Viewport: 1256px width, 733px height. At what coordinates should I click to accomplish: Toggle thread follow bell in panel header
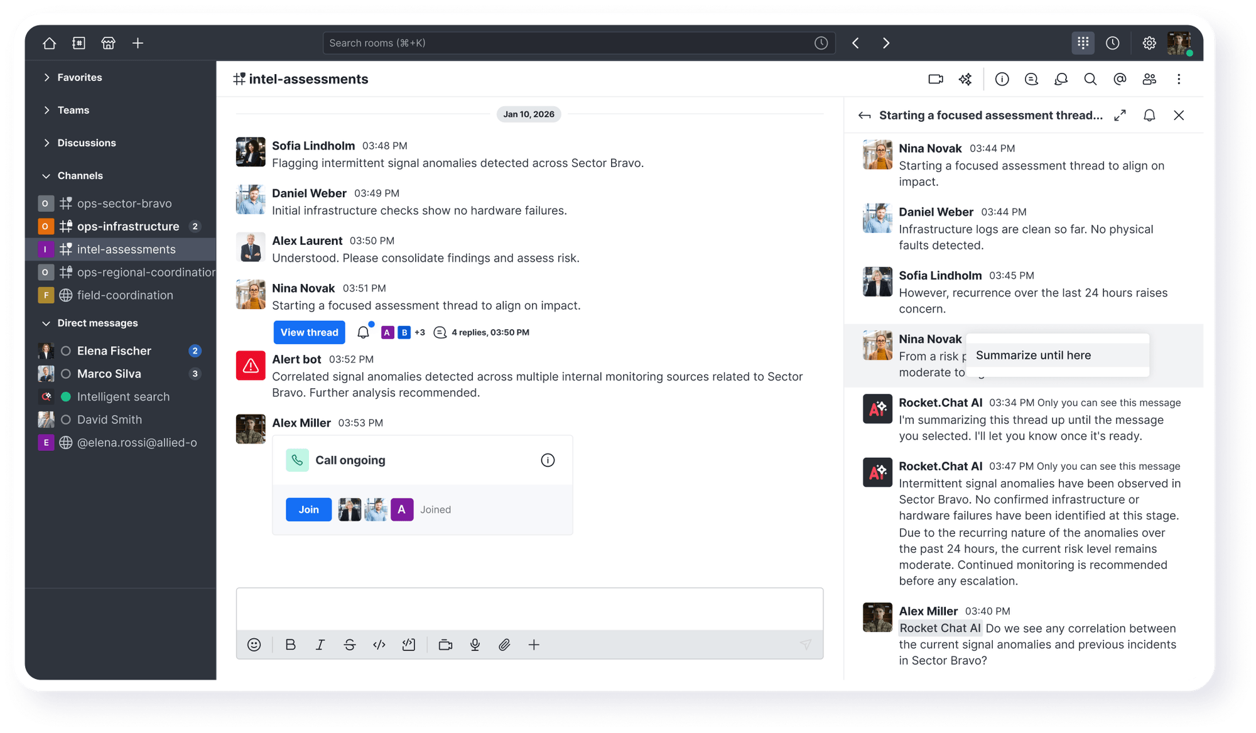click(1149, 116)
